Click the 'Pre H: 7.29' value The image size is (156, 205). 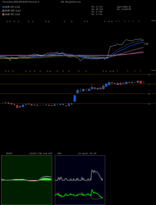(97, 9)
